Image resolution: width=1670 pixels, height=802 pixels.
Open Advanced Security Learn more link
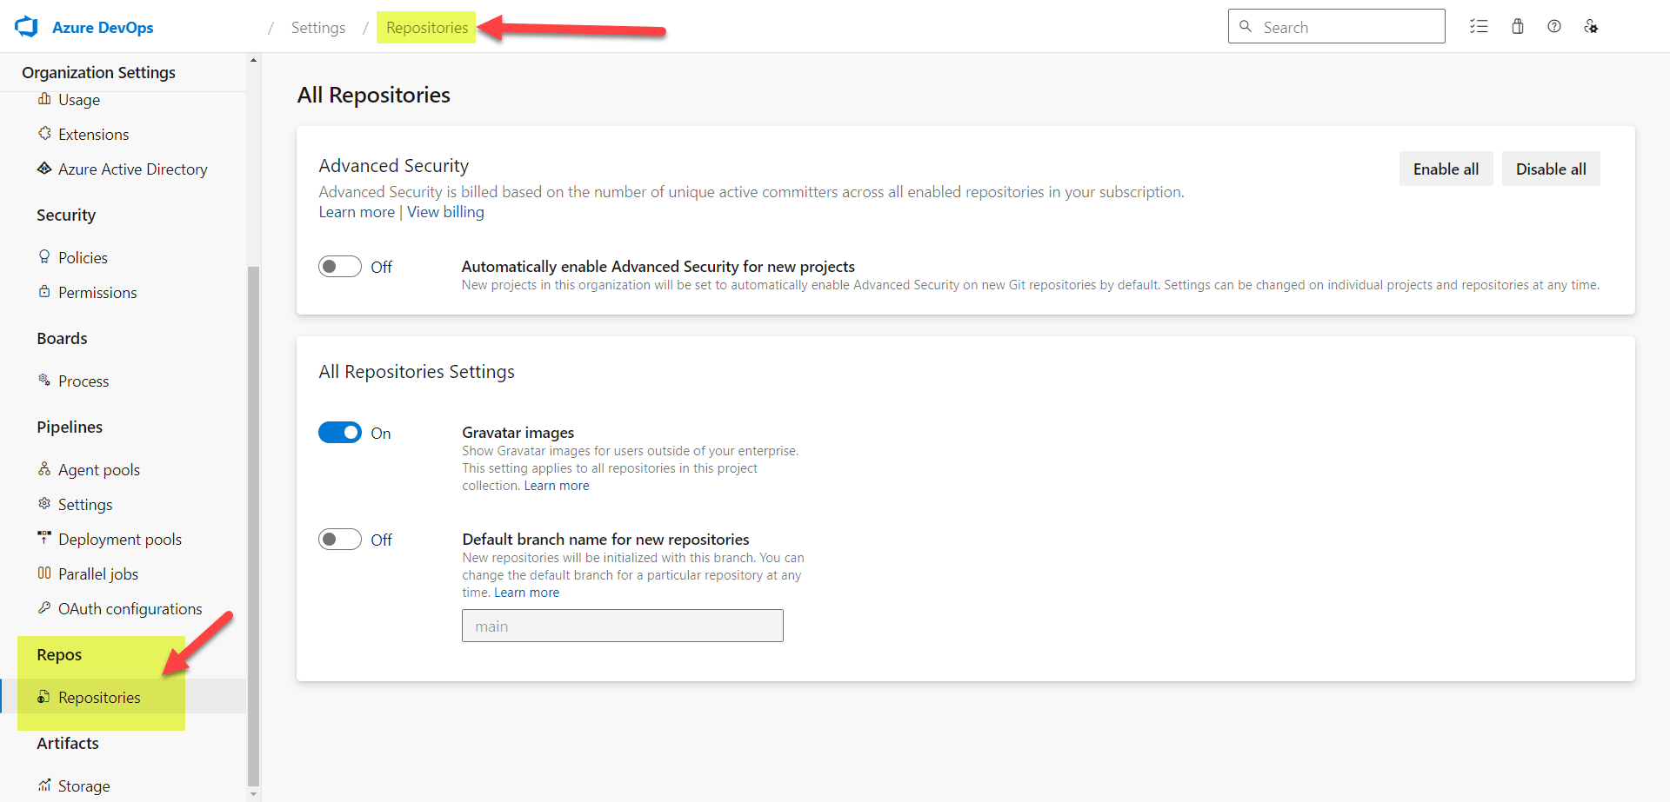pos(357,212)
